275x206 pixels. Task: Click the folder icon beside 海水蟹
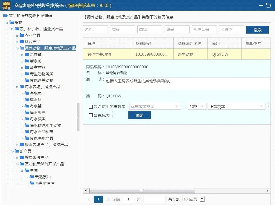(x=27, y=106)
